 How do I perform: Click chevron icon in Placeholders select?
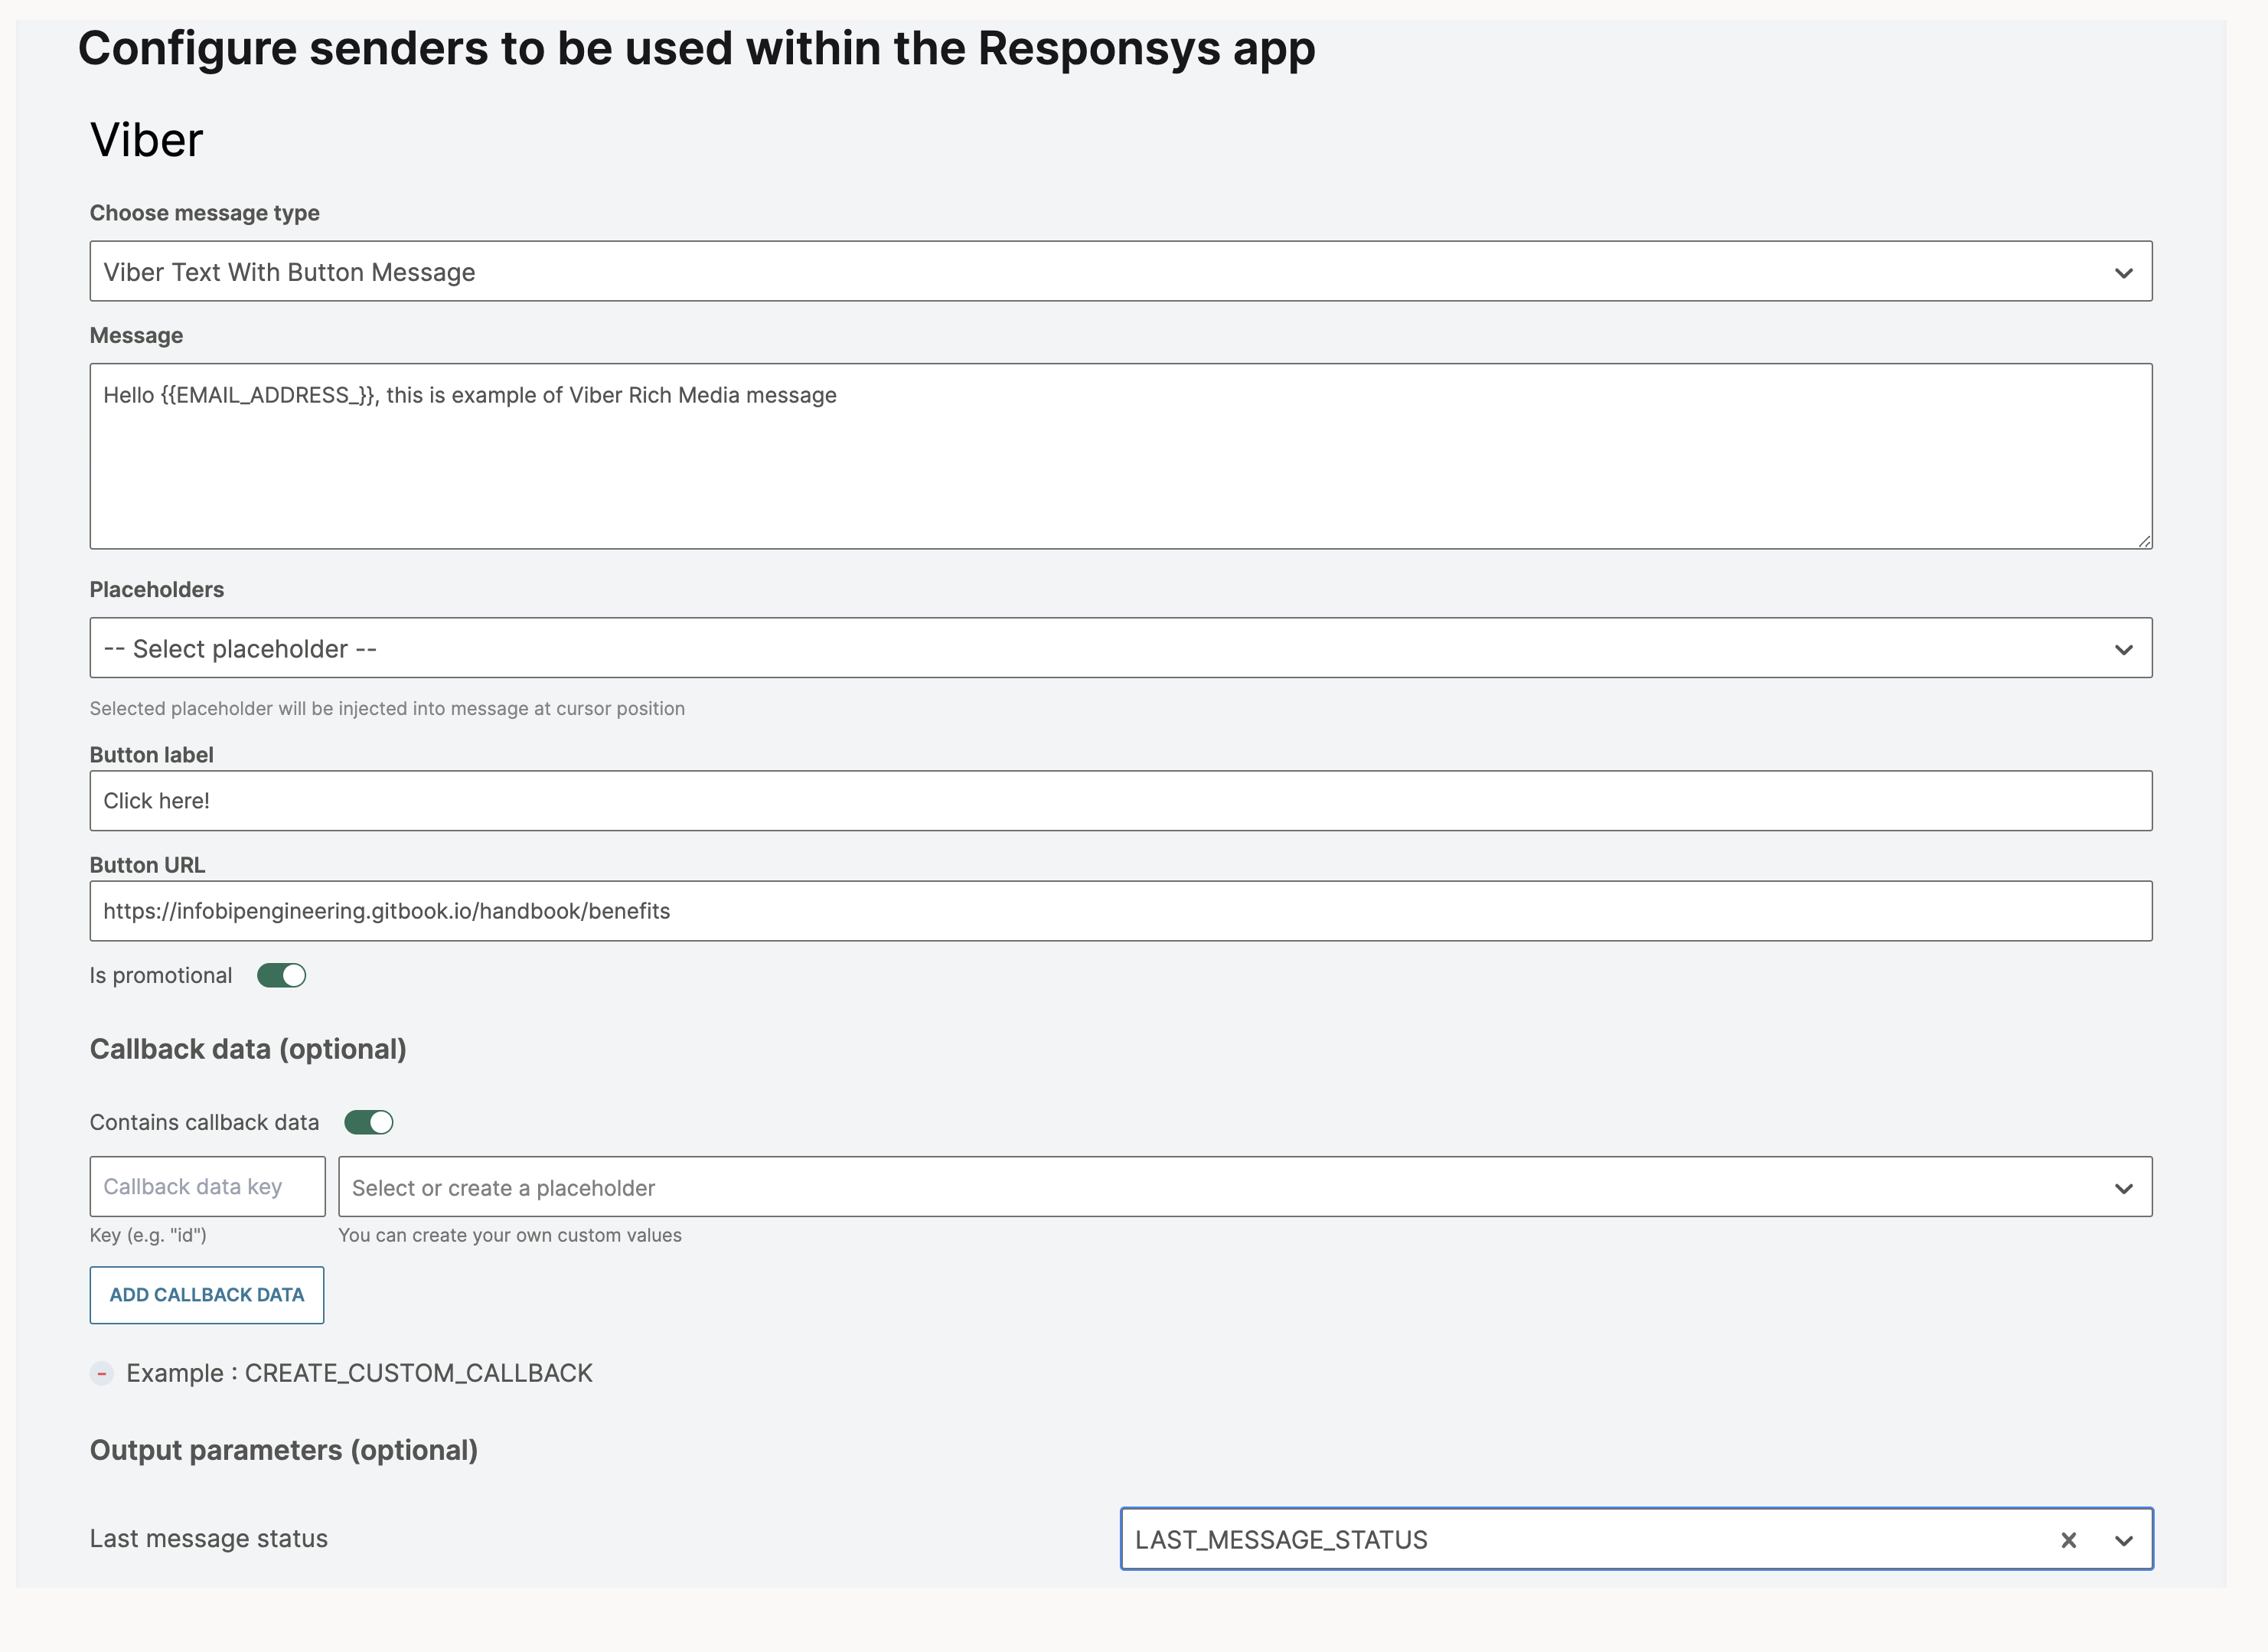2123,650
